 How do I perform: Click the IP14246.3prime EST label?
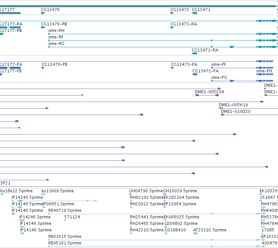coord(35,217)
